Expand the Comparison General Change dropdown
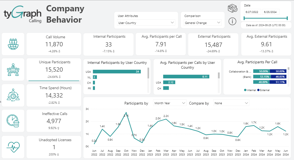Image resolution: width=294 pixels, height=160 pixels. coord(203,23)
